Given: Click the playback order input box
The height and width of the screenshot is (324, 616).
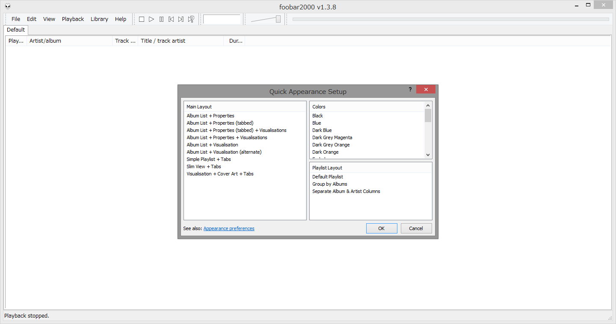Looking at the screenshot, I should (222, 19).
